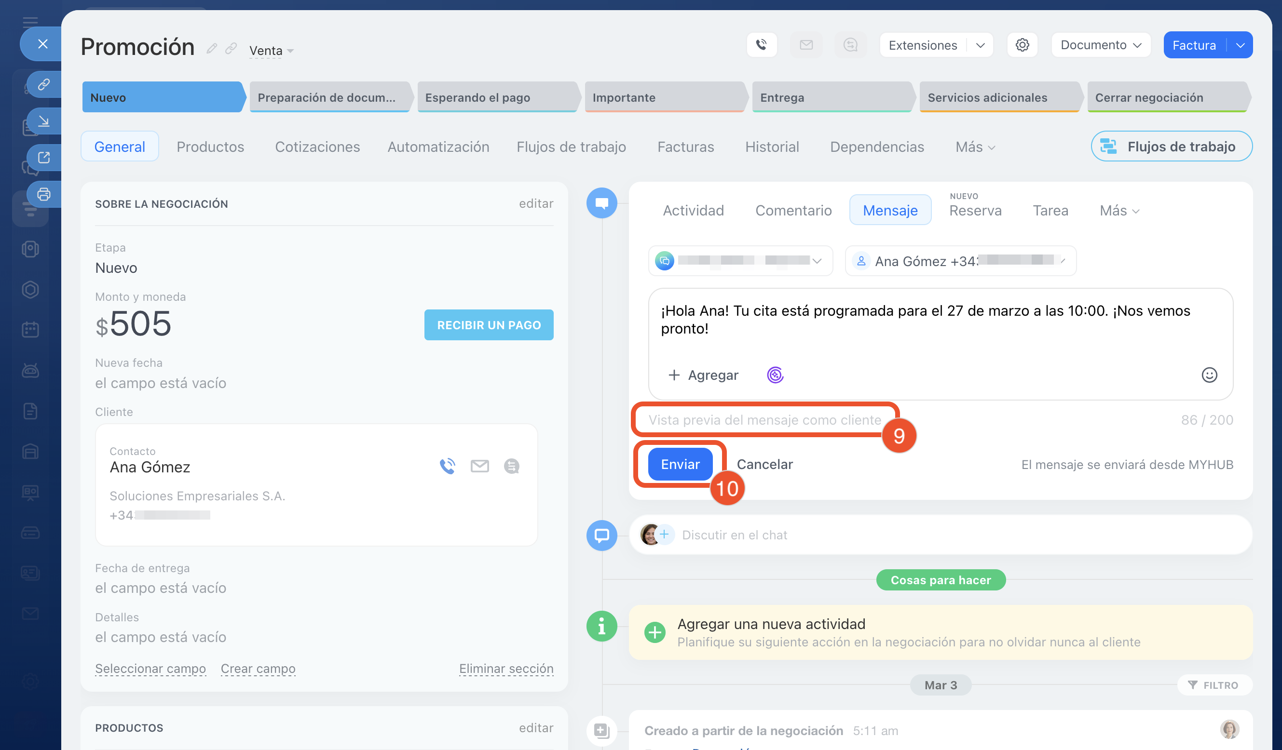Viewport: 1282px width, 750px height.
Task: Open the settings gear icon
Action: click(x=1022, y=45)
